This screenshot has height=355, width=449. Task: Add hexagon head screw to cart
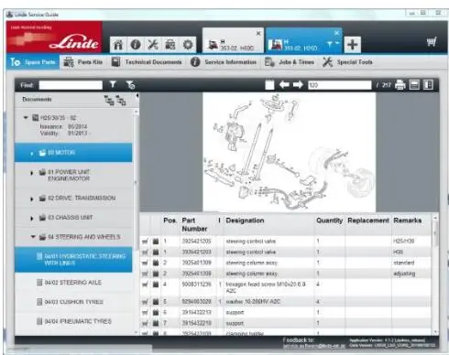145,285
